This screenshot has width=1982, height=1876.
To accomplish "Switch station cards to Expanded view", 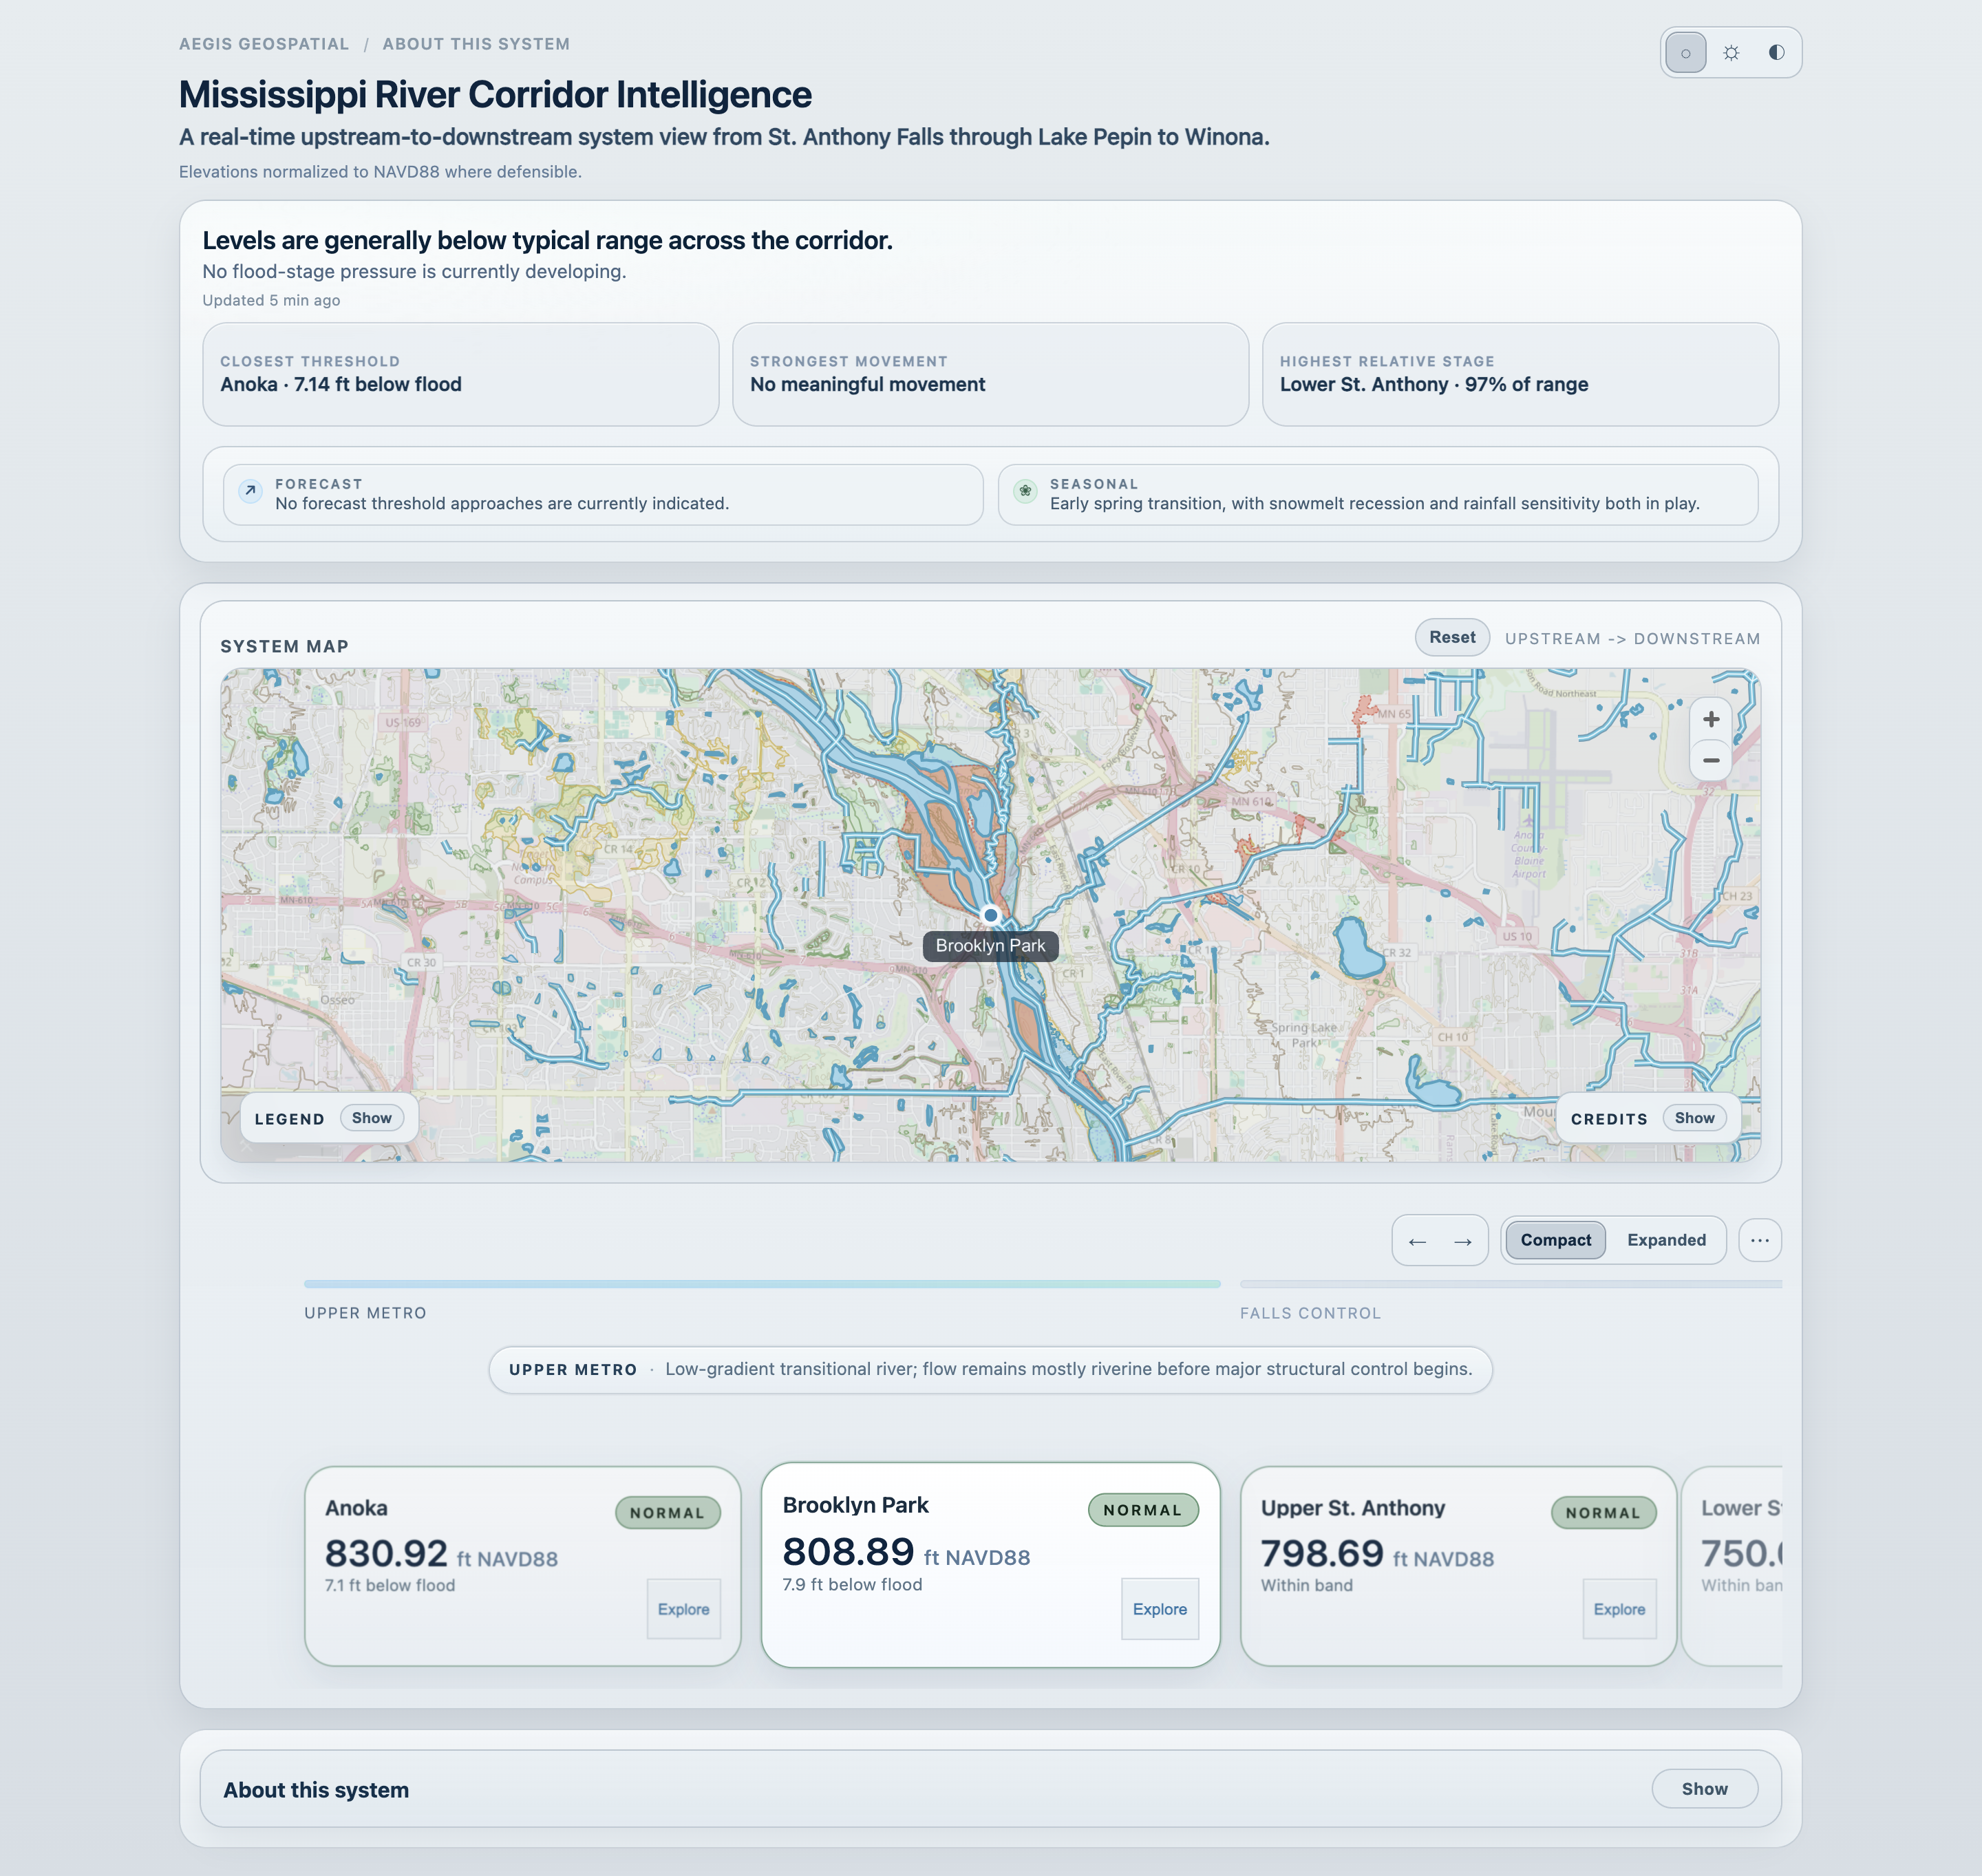I will (x=1666, y=1240).
